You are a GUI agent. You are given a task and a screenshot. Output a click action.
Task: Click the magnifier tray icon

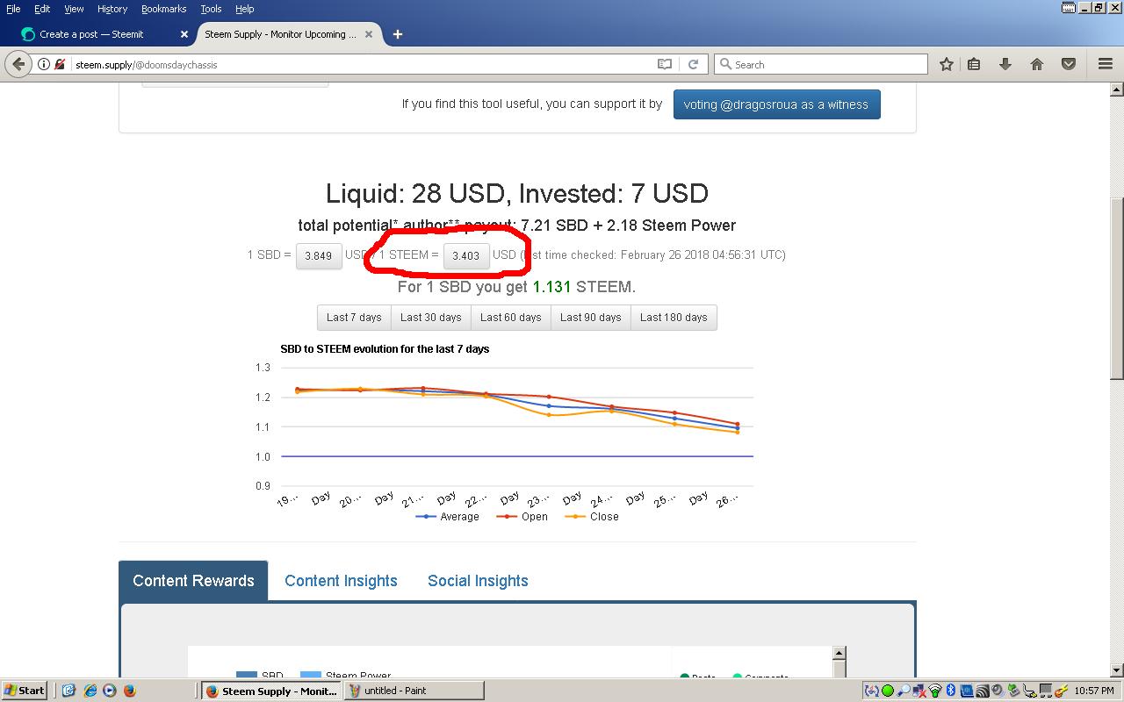click(x=904, y=691)
